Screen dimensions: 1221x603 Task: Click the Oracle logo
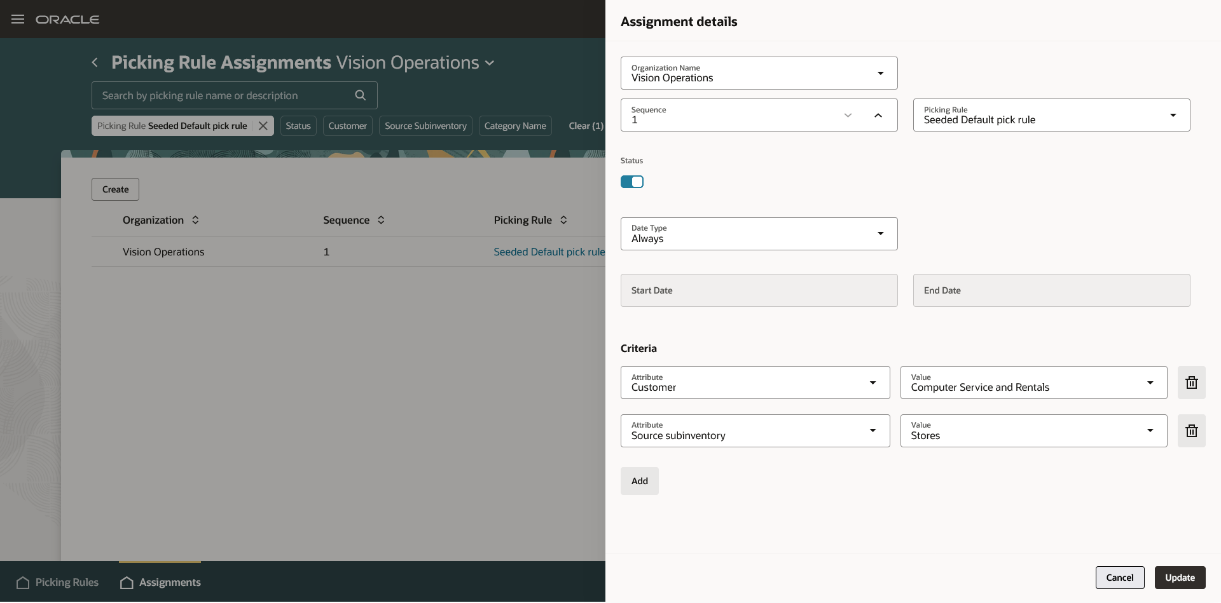[x=67, y=20]
